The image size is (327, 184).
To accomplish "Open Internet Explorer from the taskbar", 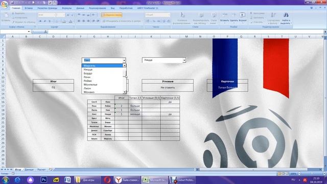I will [17, 179].
